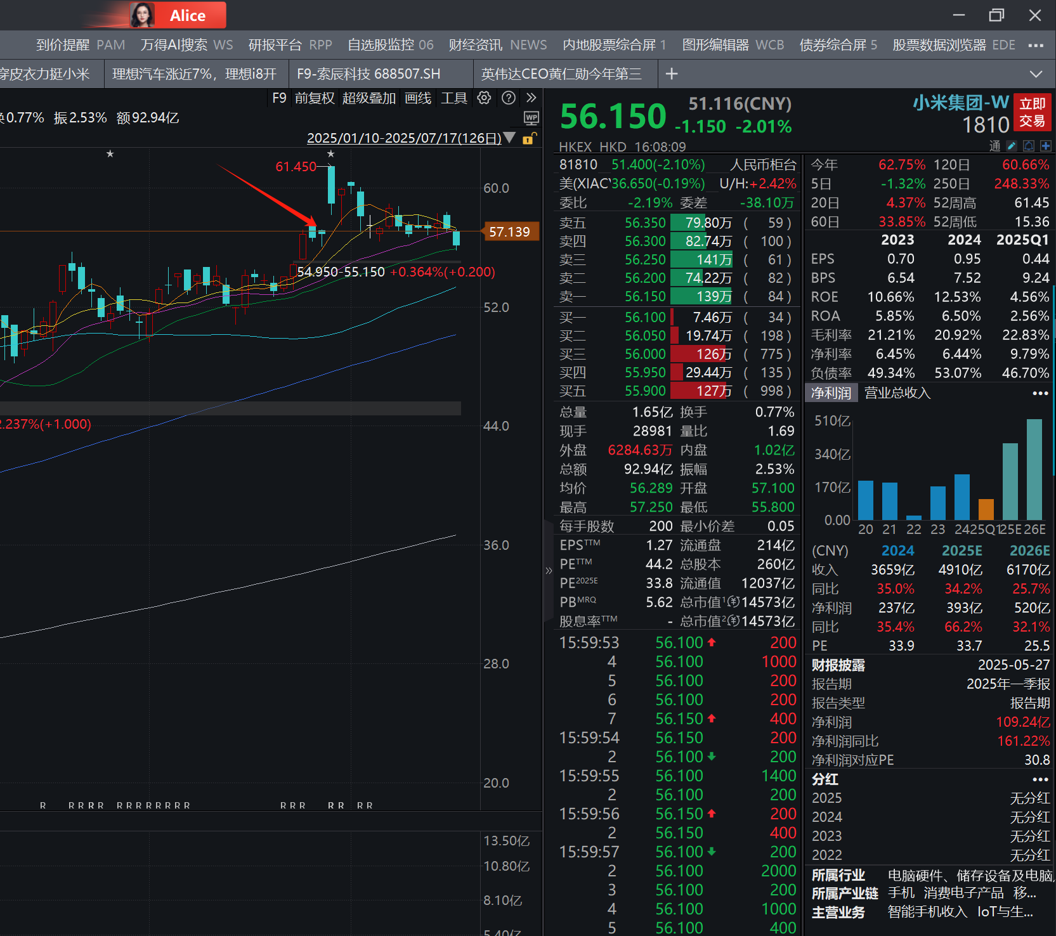
Task: Open 股票数据浏览器 EDE menu item
Action: tap(953, 45)
